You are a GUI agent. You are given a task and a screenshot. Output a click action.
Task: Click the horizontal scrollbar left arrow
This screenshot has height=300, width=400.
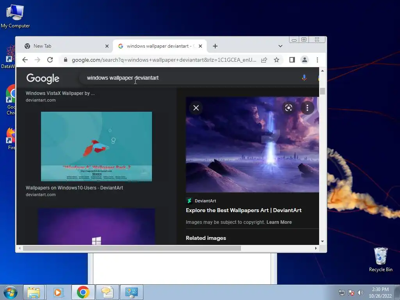click(x=20, y=248)
